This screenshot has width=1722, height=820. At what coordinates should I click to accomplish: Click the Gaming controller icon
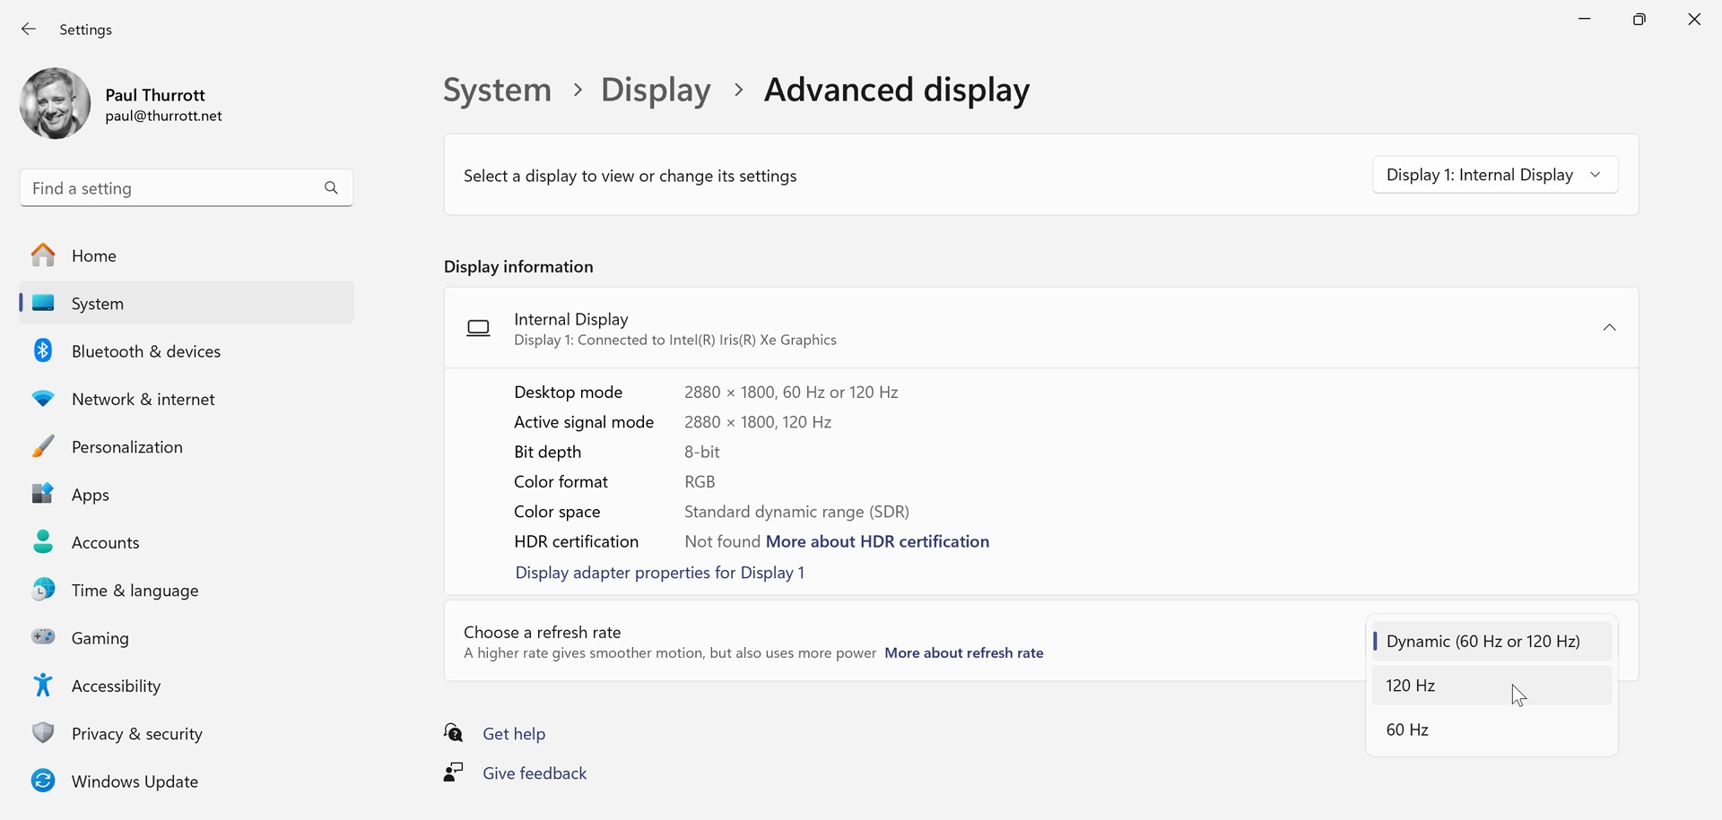pos(43,637)
